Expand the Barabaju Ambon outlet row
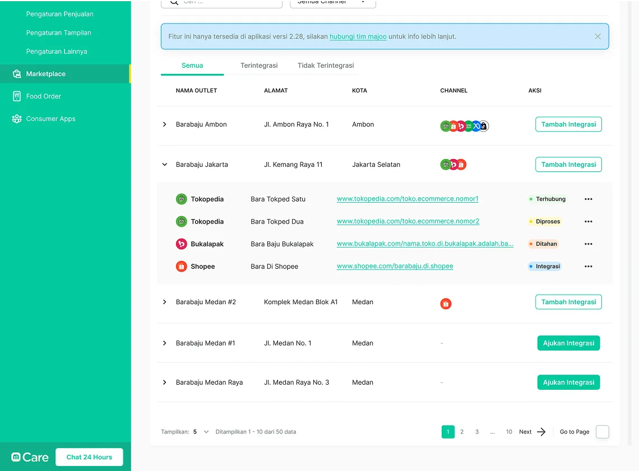This screenshot has width=639, height=471. point(165,124)
